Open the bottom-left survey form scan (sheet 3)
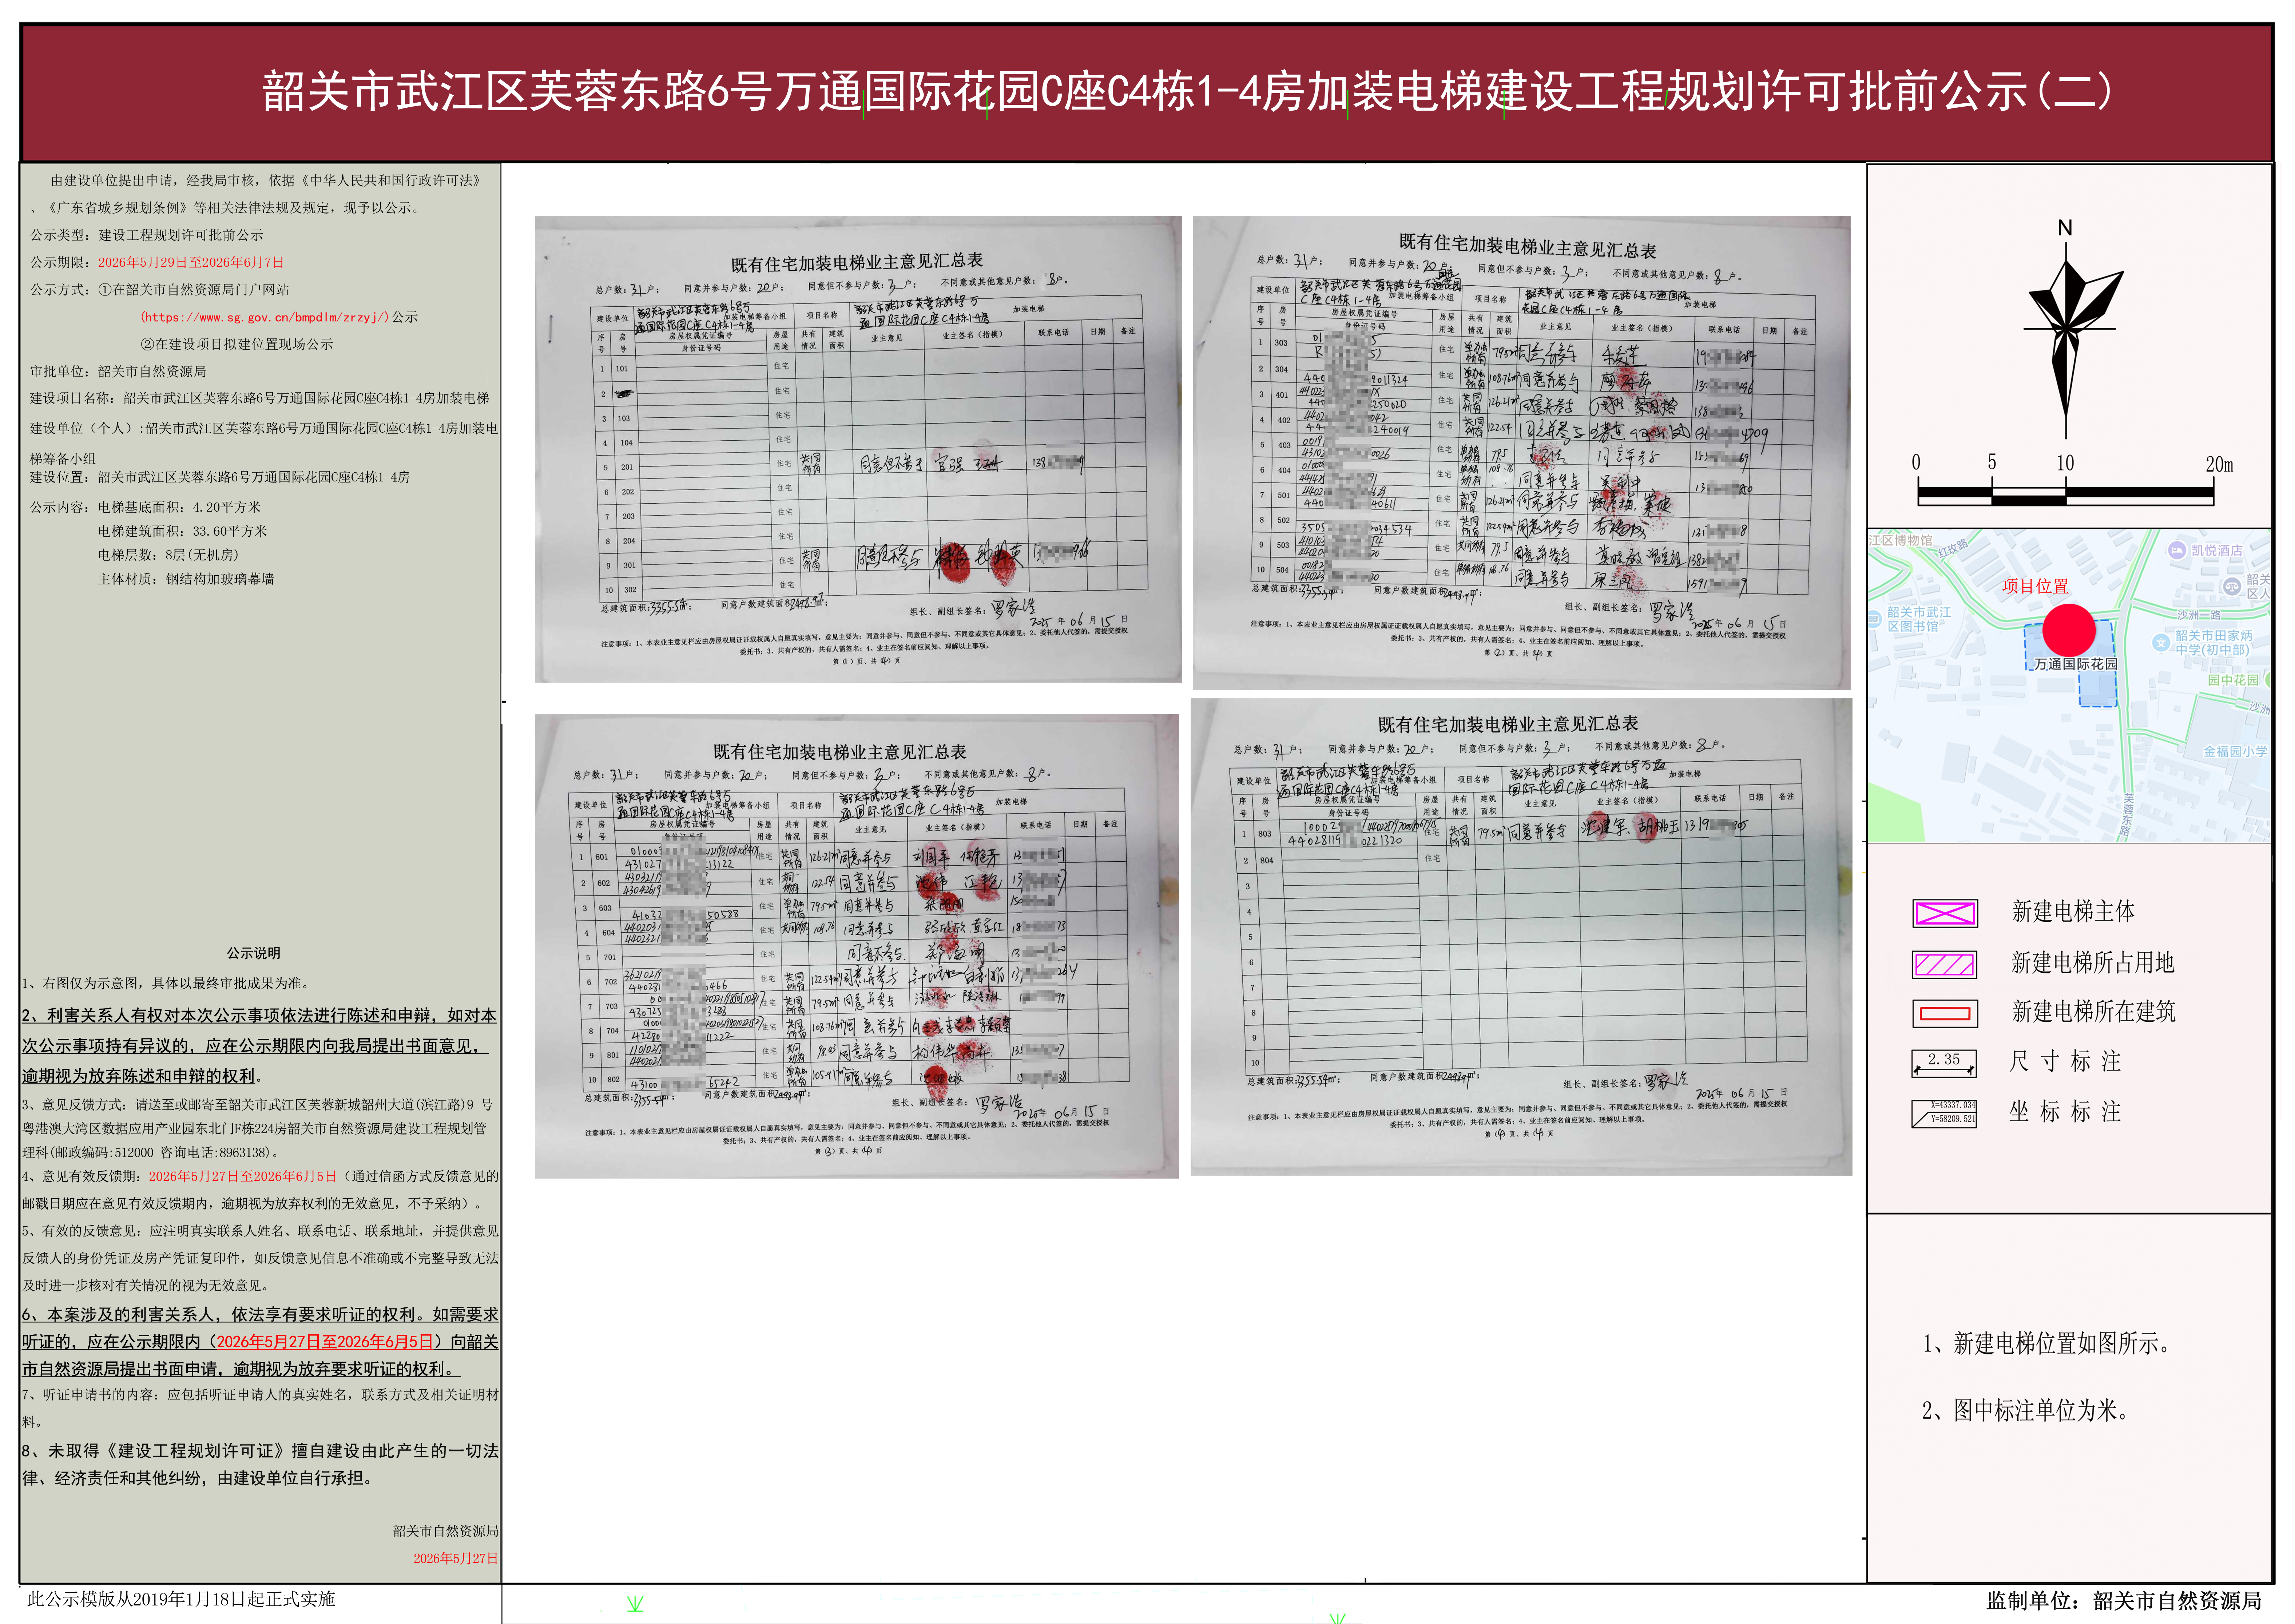The image size is (2295, 1624). 857,946
